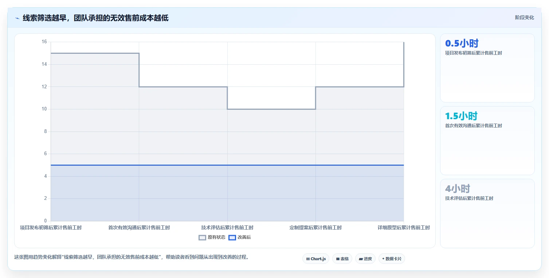This screenshot has height=278, width=549.
Task: Click the lightning icon beside the header title
Action: tap(17, 18)
